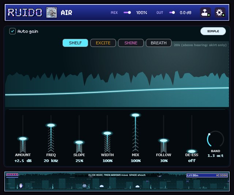
Task: Open the settings gear icon
Action: pyautogui.click(x=220, y=12)
